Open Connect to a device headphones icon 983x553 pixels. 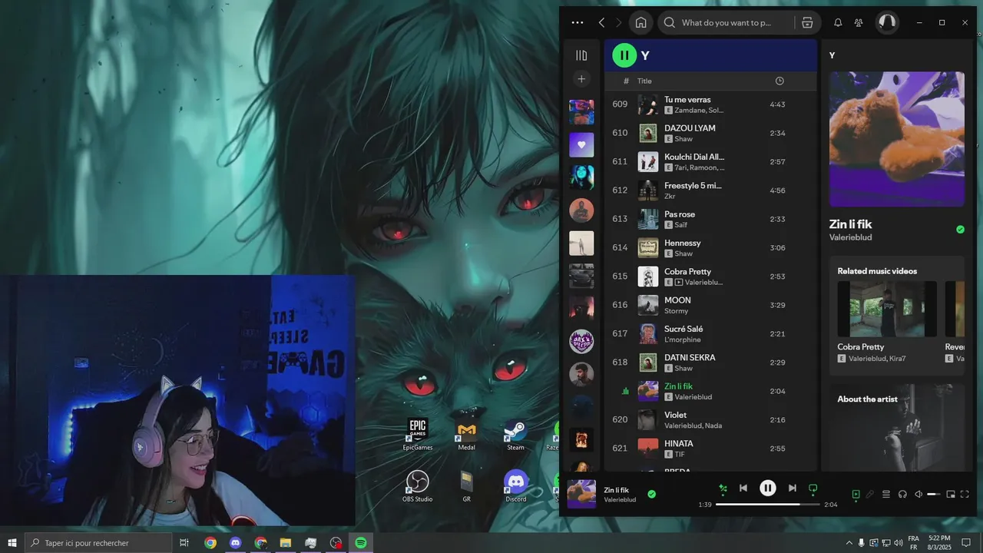[x=902, y=494]
